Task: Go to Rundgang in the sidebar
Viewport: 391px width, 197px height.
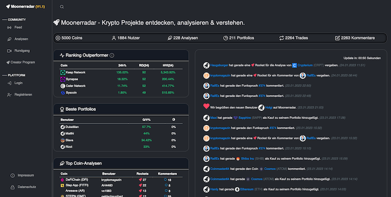Action: point(22,51)
